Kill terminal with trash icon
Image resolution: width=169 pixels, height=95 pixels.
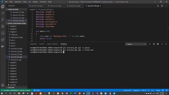click(158, 44)
